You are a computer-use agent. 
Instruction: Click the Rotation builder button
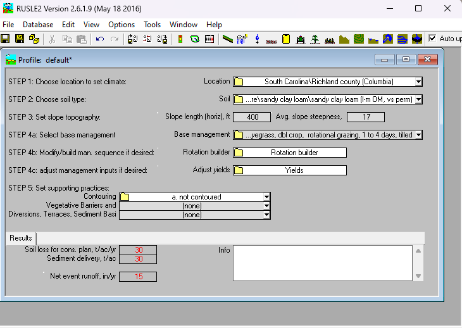click(290, 153)
